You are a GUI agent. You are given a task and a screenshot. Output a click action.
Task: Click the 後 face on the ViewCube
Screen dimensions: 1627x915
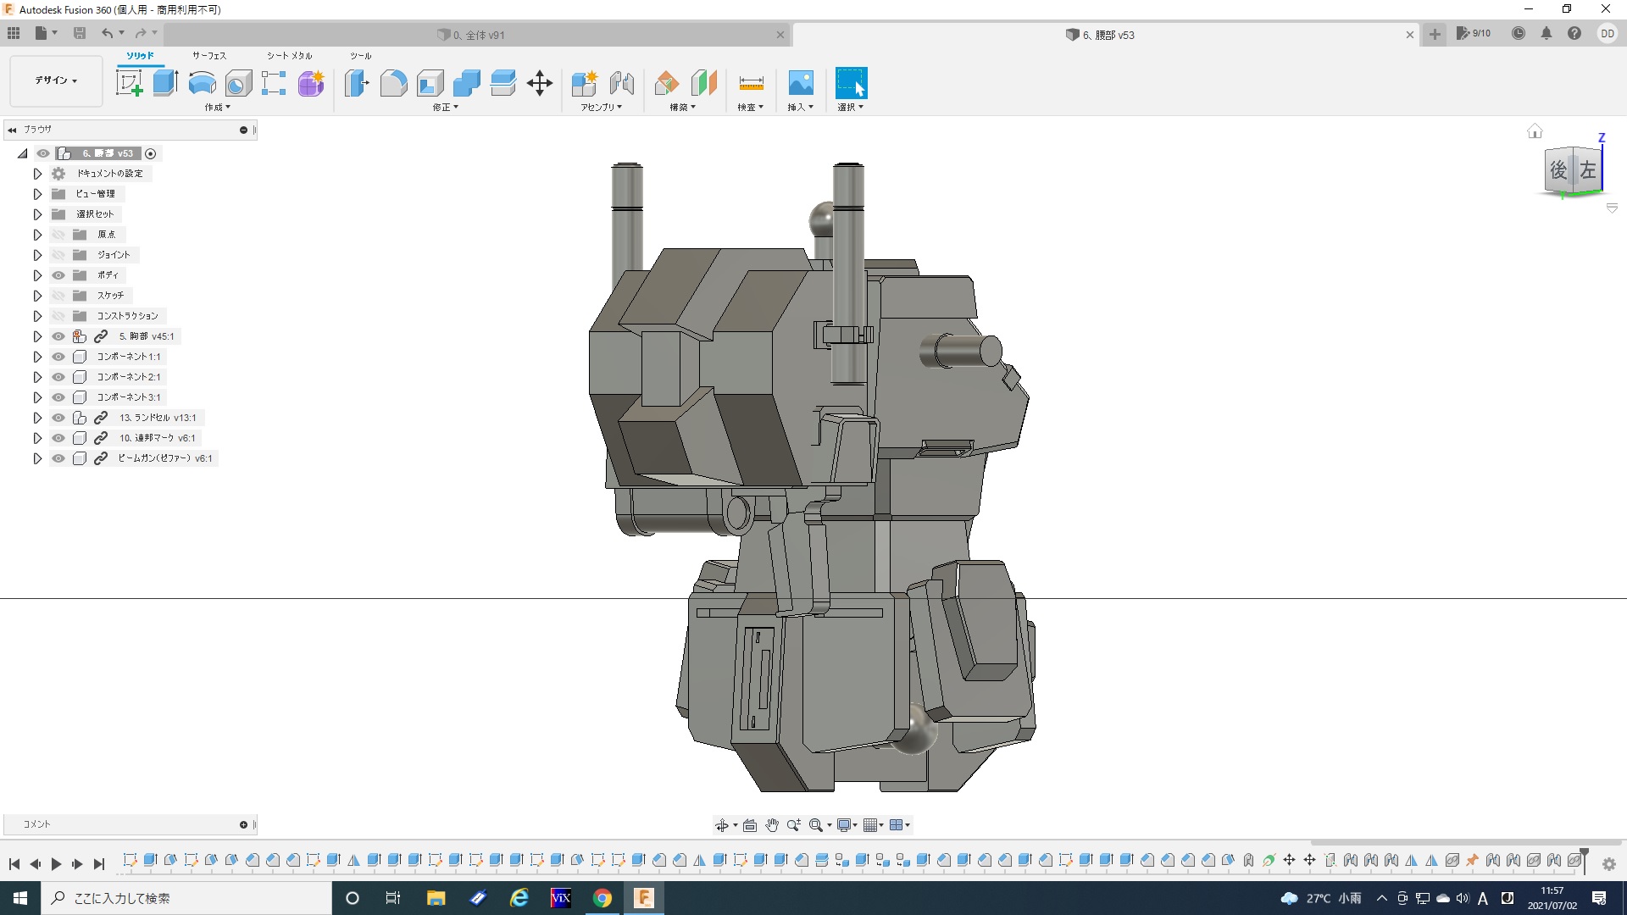[1558, 170]
